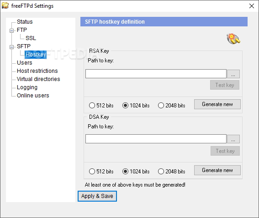Click Test key in the DSA Key group
Image resolution: width=259 pixels, height=218 pixels.
(x=225, y=151)
